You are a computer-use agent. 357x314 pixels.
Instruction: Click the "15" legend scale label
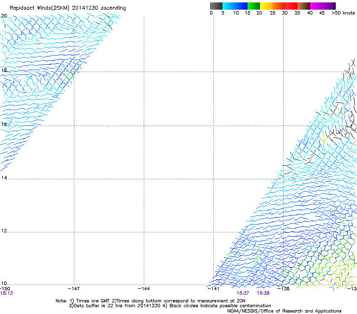[247, 13]
